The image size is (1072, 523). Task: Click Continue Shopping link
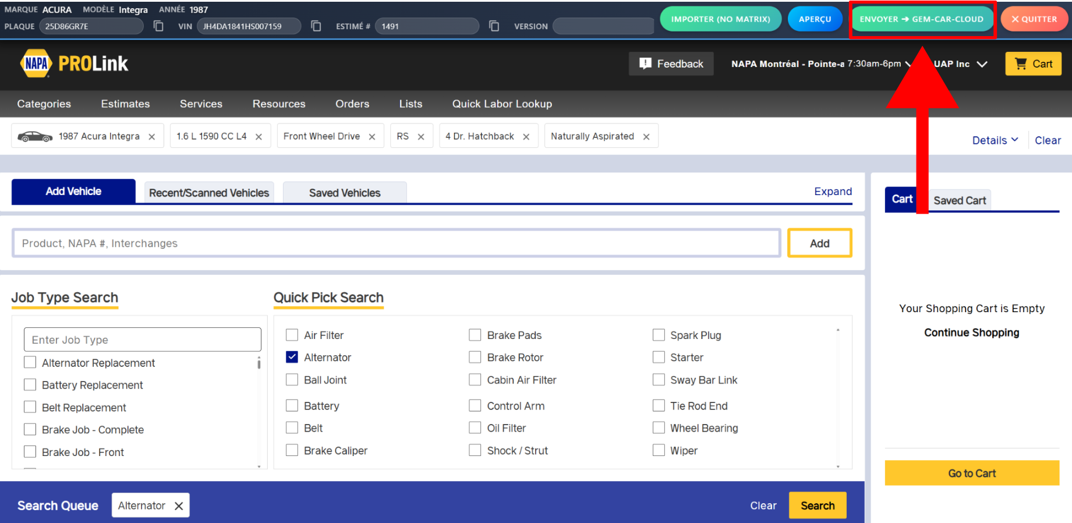point(971,333)
